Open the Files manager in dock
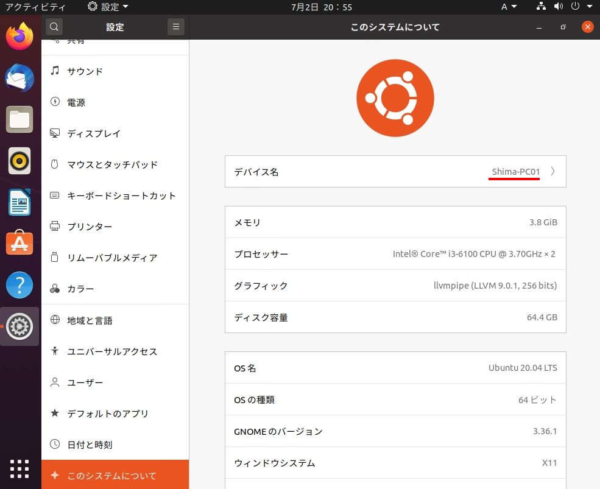This screenshot has width=600, height=489. tap(19, 119)
